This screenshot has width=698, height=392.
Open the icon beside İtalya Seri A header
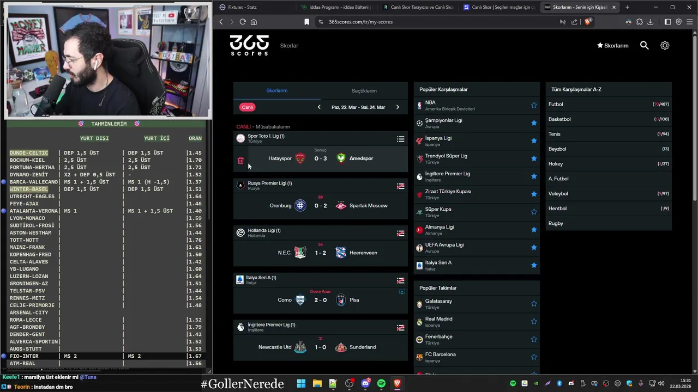click(x=400, y=280)
